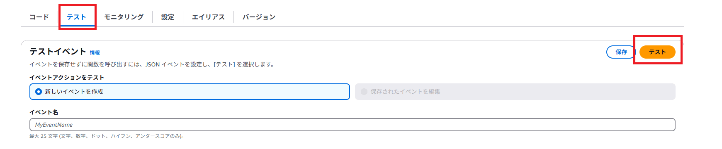The height and width of the screenshot is (149, 722).
Task: Open the モニタリング tab
Action: click(124, 17)
